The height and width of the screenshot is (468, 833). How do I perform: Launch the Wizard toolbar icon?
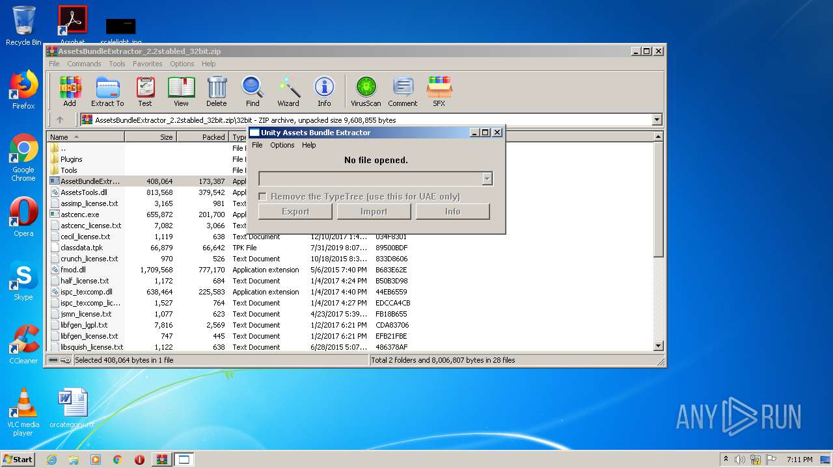(288, 91)
